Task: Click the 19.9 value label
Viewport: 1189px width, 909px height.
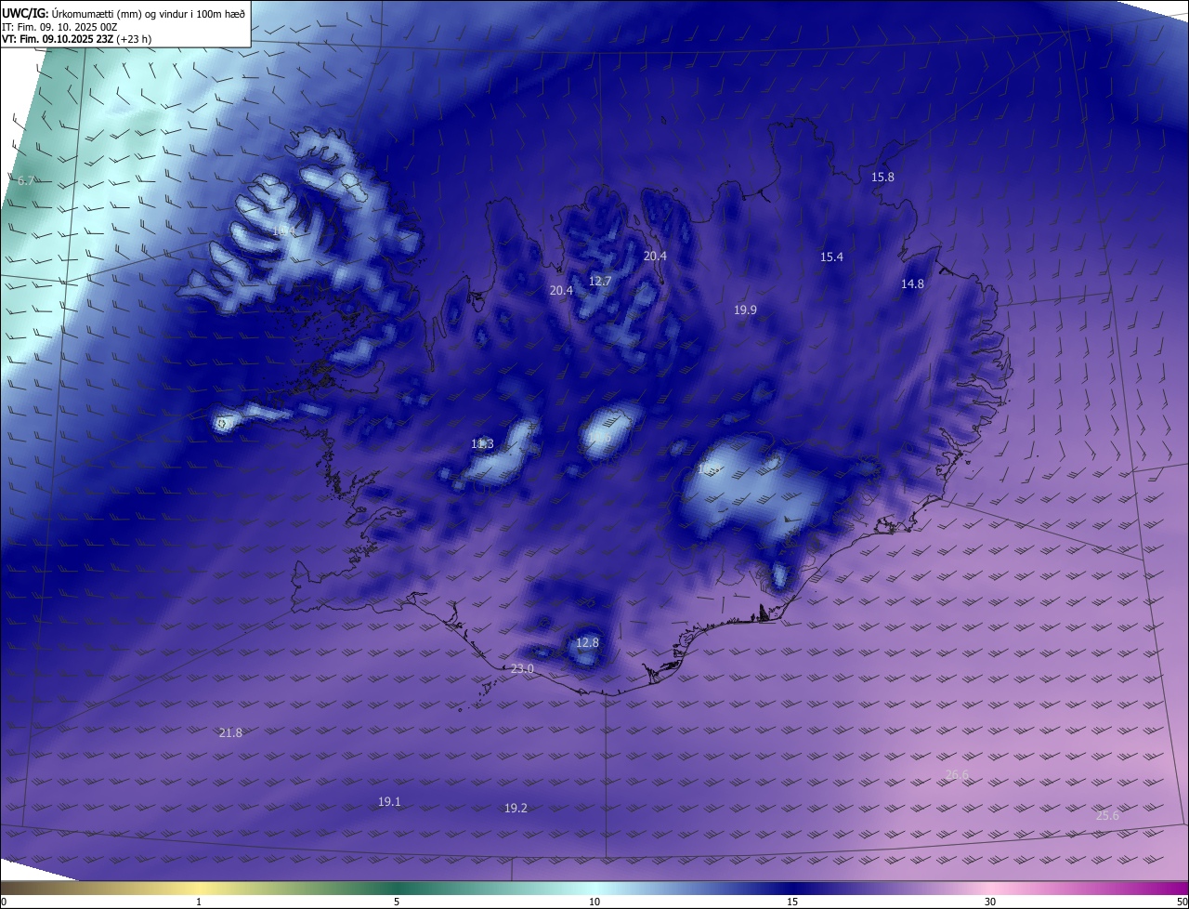Action: click(745, 310)
